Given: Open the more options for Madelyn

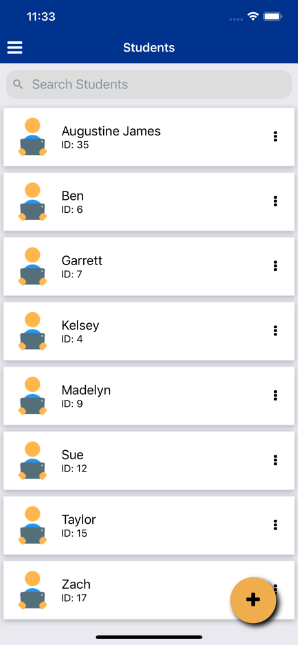Looking at the screenshot, I should [275, 395].
